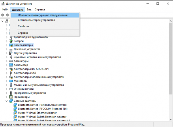Click the Мониторы monitor icon
The width and height of the screenshot is (173, 127).
[x=11, y=81]
